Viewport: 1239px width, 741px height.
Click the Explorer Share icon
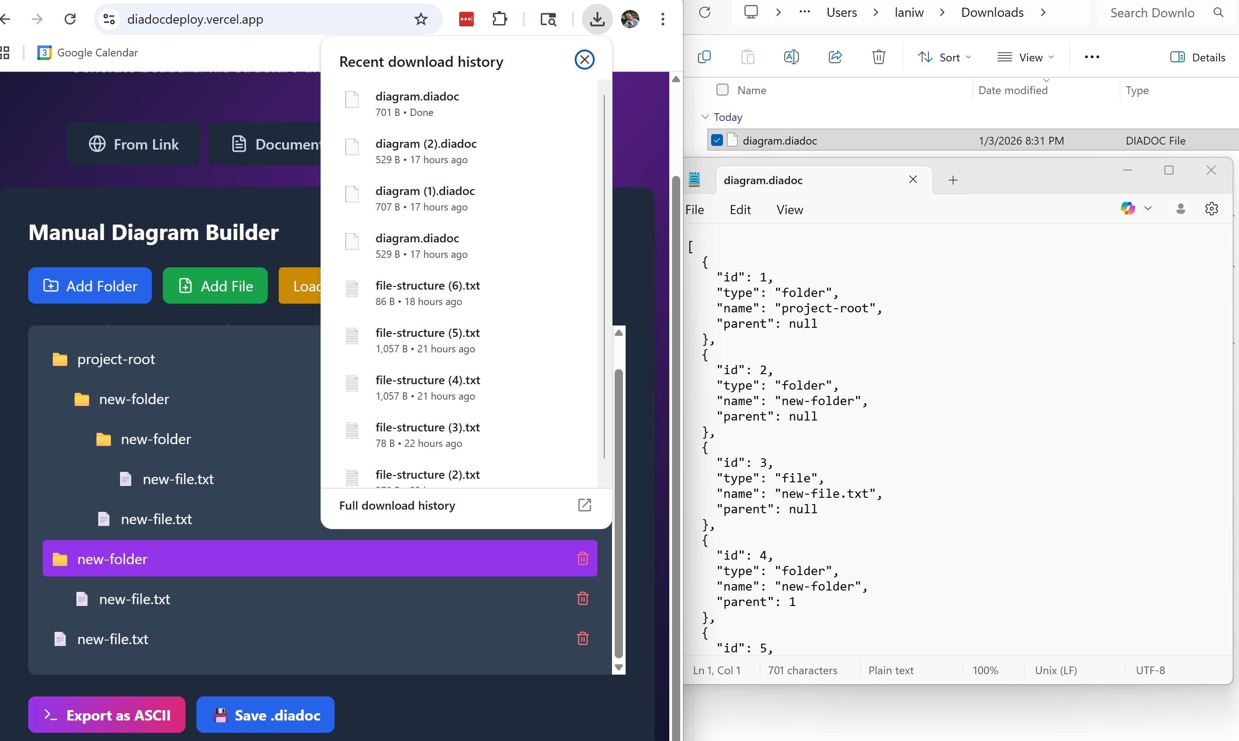click(835, 57)
